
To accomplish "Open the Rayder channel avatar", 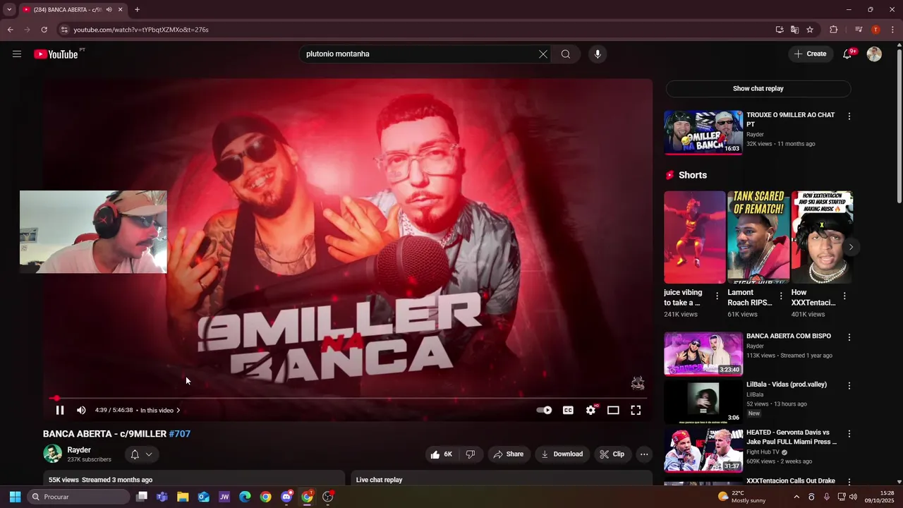I will pos(52,454).
